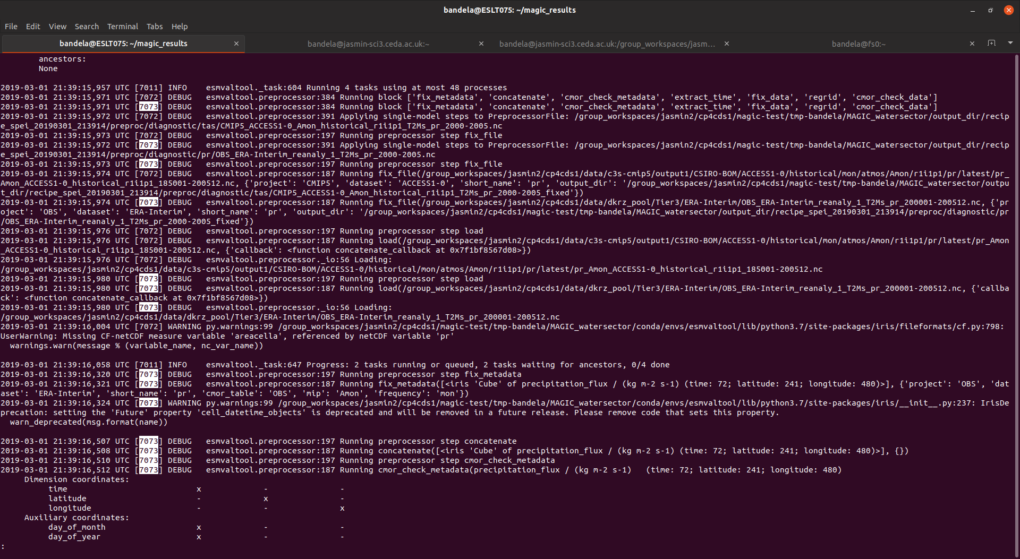1020x559 pixels.
Task: Close the bandela@fs0:~ tab
Action: 972,44
